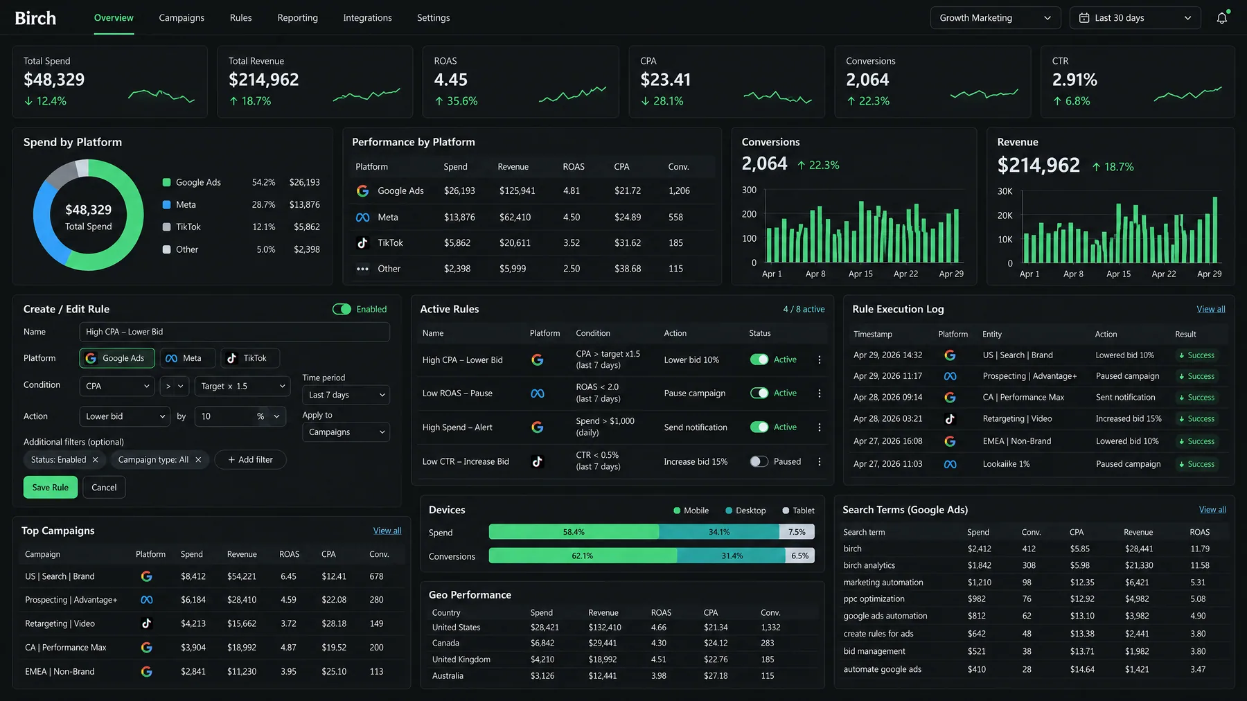
Task: Go to the Campaigns tab
Action: (182, 18)
